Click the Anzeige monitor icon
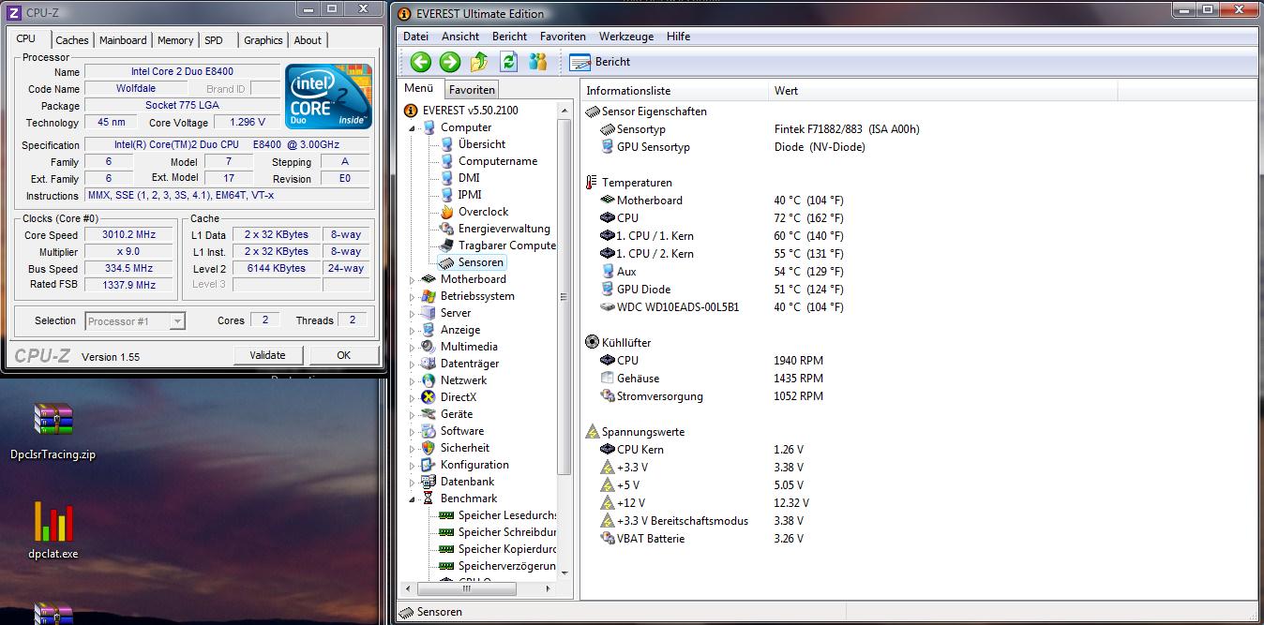1264x625 pixels. click(429, 330)
